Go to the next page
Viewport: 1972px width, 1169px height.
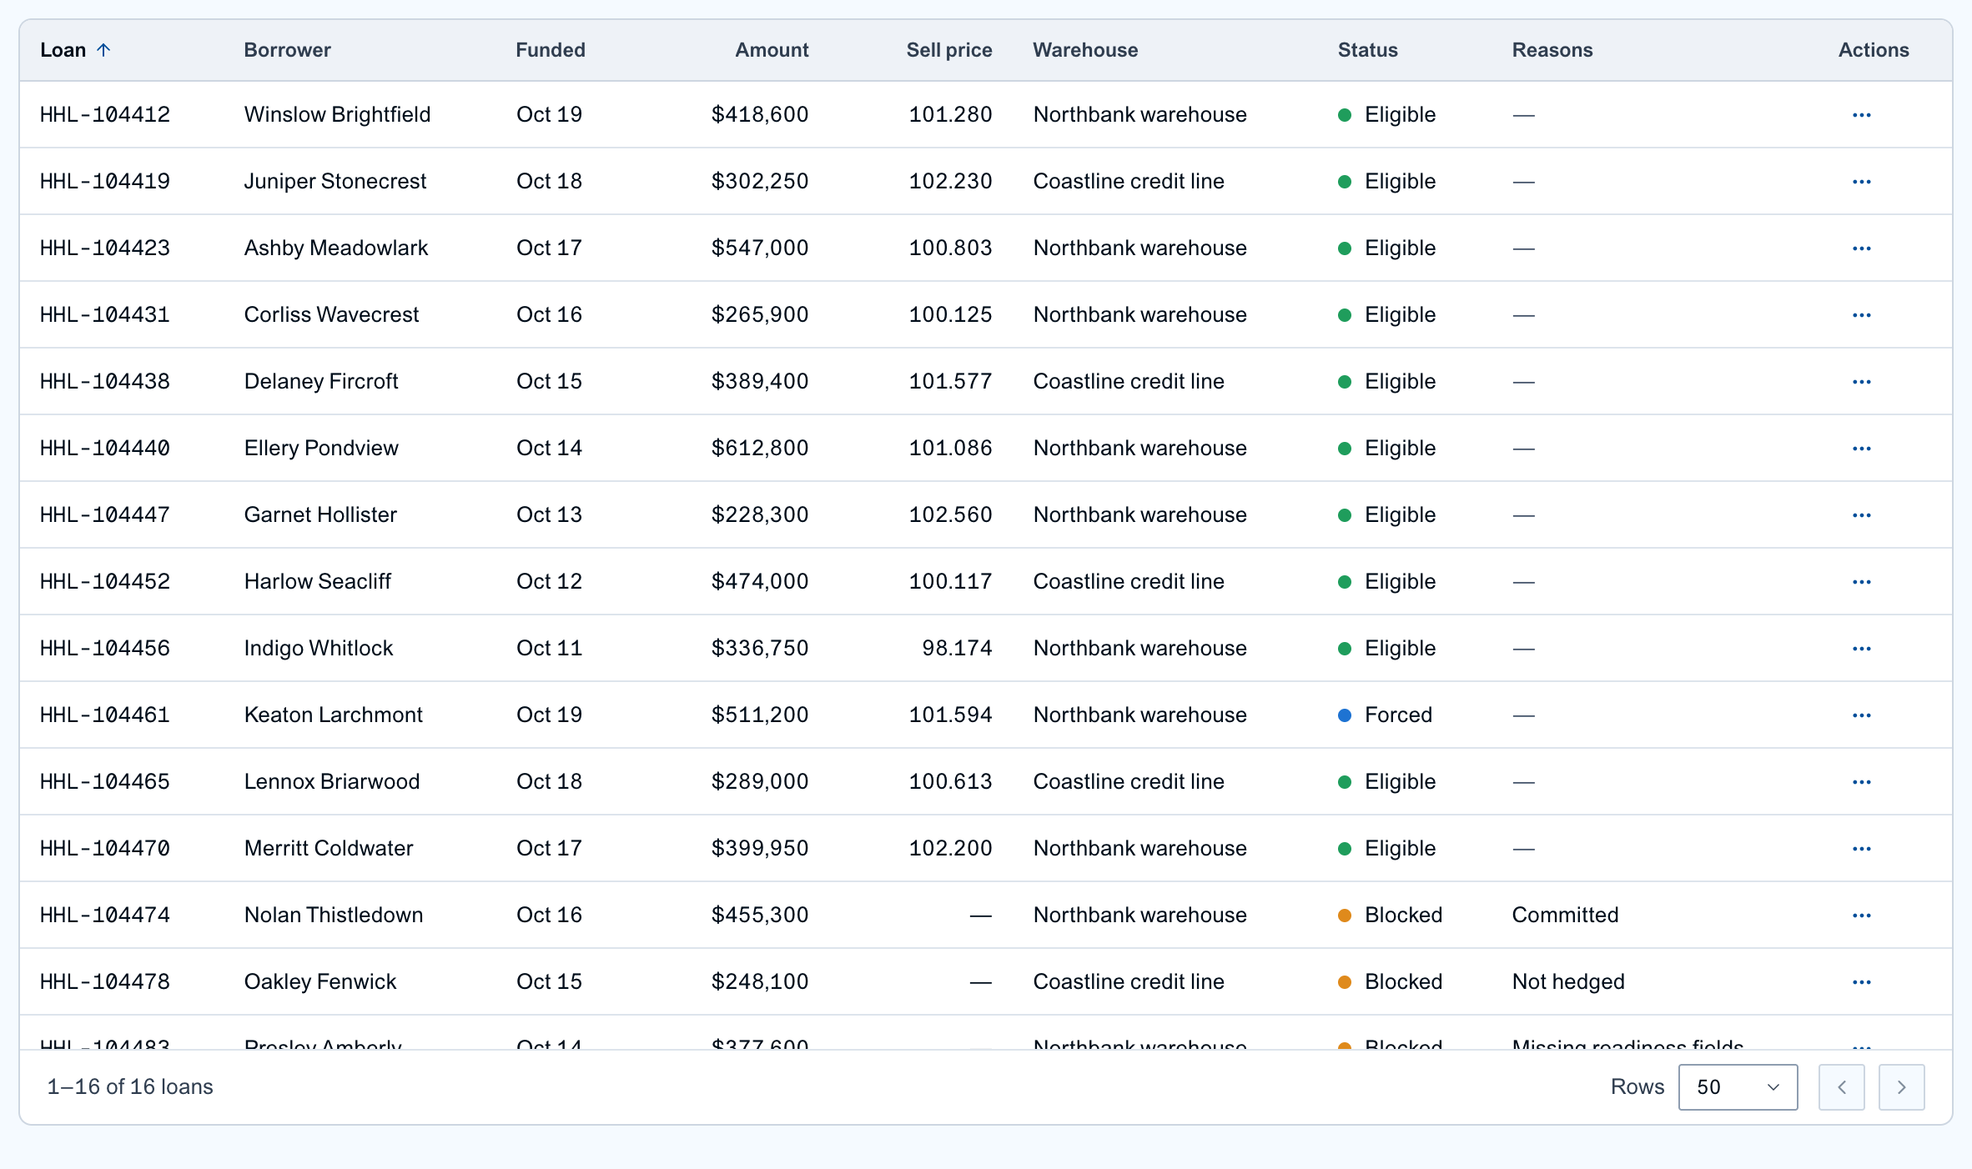(x=1901, y=1086)
